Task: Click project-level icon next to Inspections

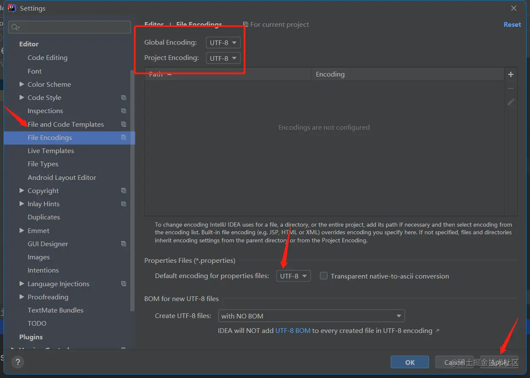Action: click(x=123, y=111)
